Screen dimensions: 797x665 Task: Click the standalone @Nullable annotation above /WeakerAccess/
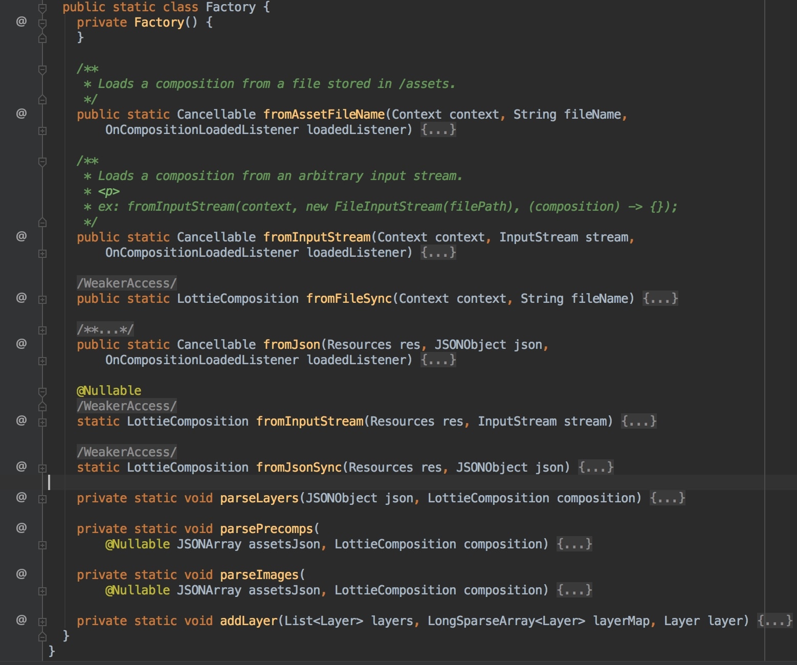[109, 391]
